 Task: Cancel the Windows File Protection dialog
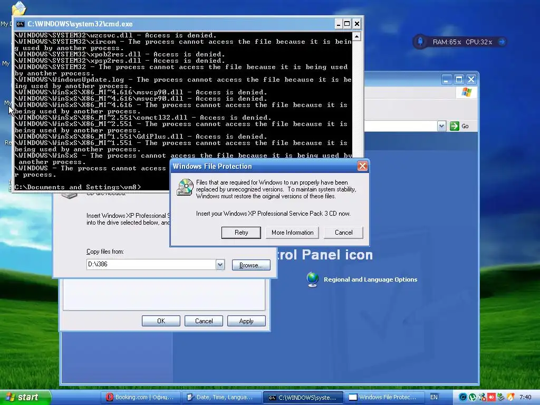343,233
